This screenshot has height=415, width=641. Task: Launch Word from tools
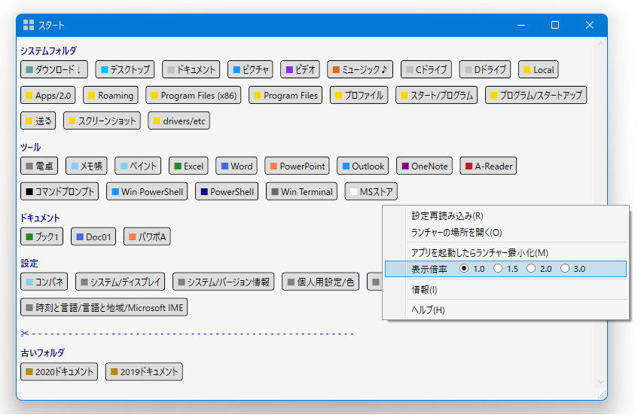click(x=237, y=166)
